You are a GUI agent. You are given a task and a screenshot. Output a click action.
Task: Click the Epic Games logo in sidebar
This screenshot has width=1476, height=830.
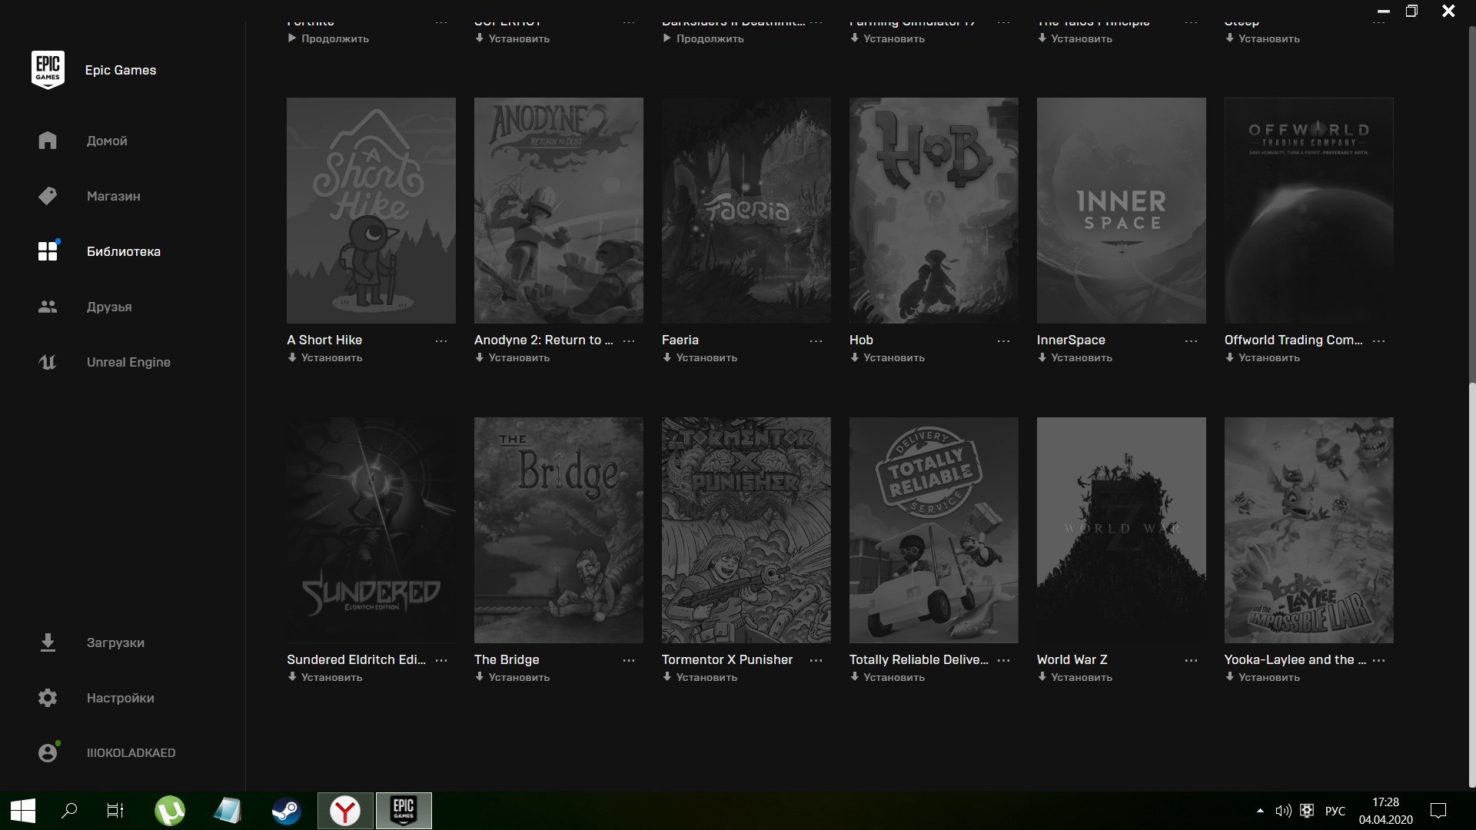(48, 70)
